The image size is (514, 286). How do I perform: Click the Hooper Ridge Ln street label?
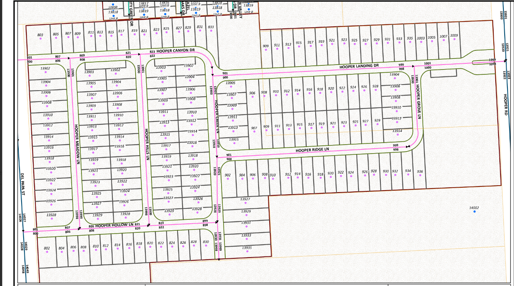[312, 150]
